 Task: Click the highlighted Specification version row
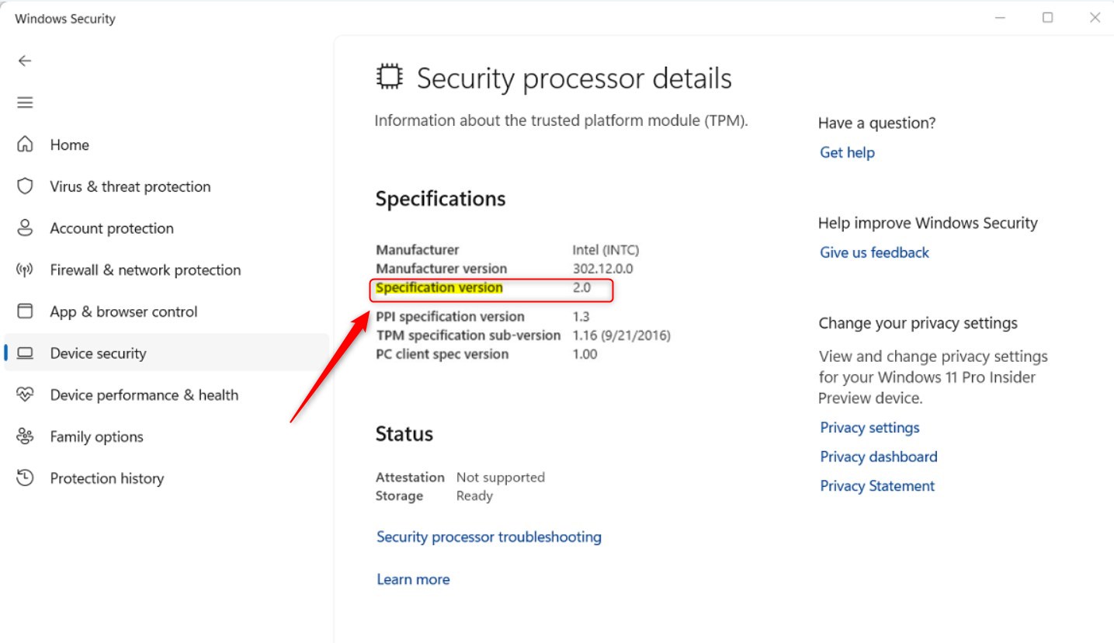coord(489,289)
